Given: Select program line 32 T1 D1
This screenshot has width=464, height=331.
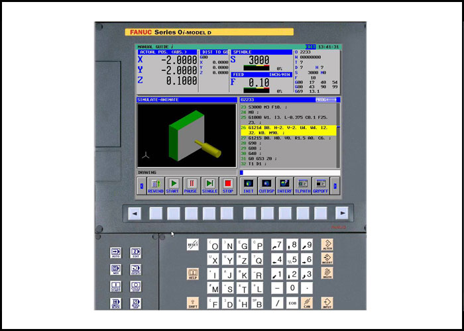Looking at the screenshot, I should [x=288, y=164].
